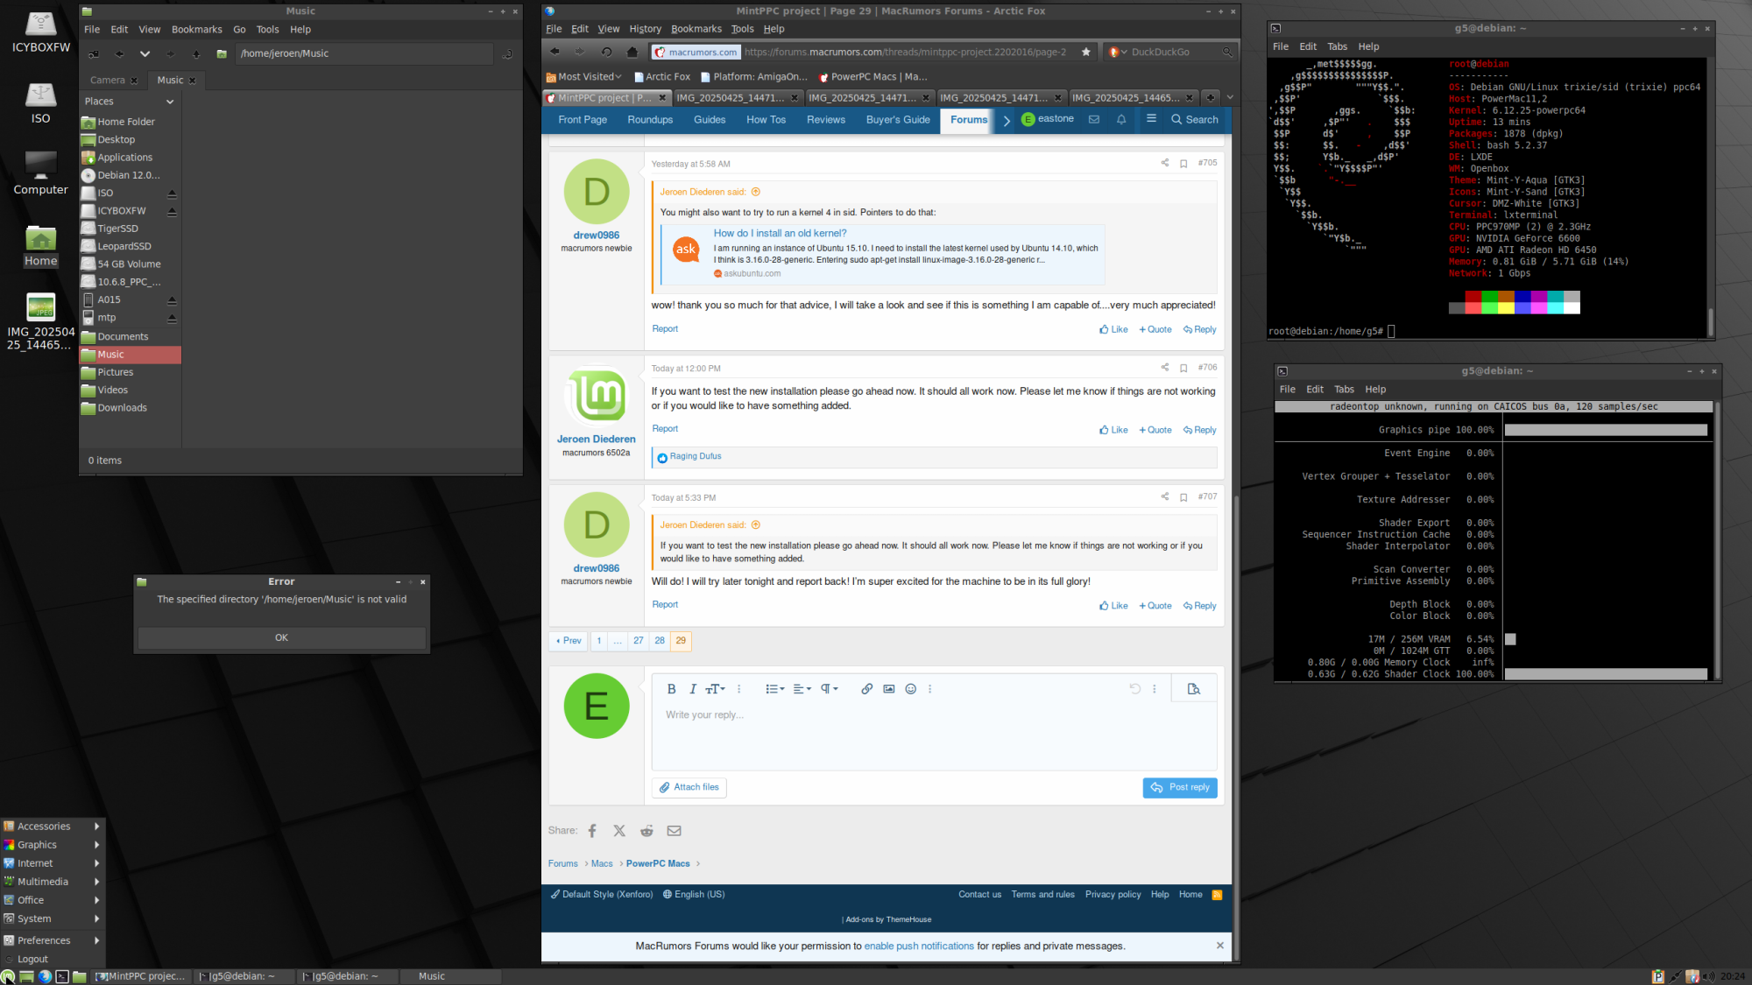
Task: Expand the list formatting dropdown
Action: [774, 689]
